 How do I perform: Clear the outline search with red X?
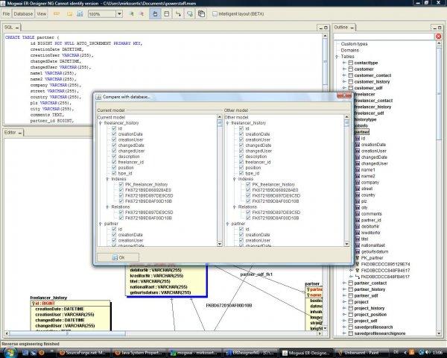[439, 37]
